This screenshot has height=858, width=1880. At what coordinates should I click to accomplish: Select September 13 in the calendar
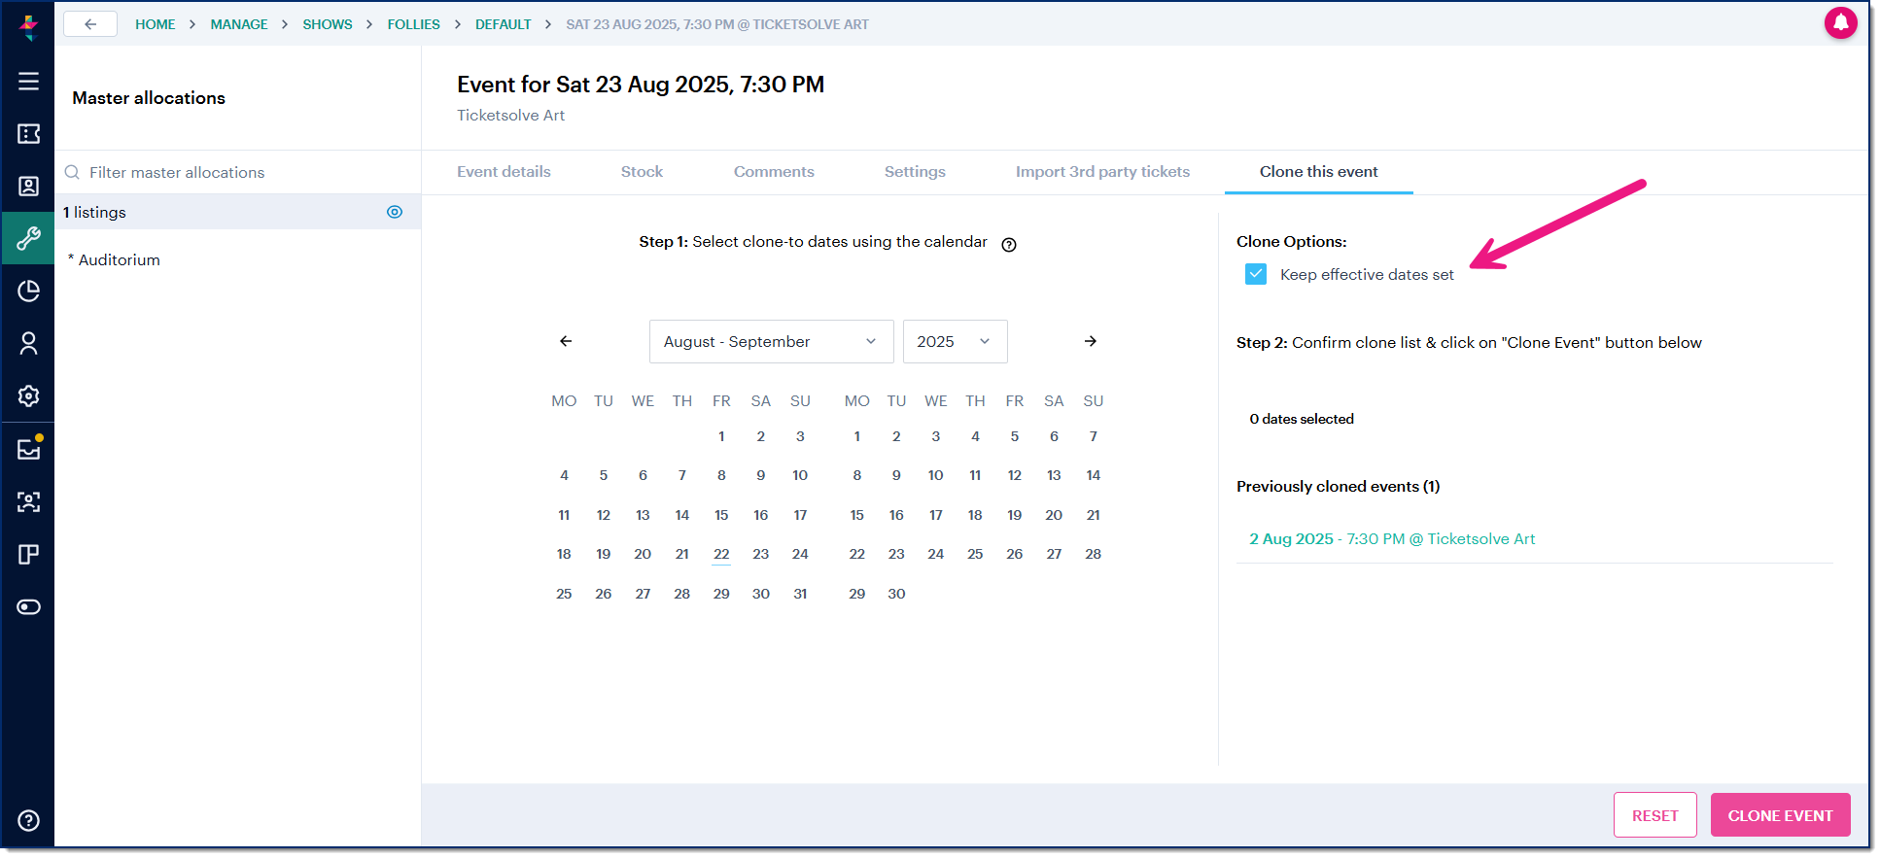[x=1054, y=475]
